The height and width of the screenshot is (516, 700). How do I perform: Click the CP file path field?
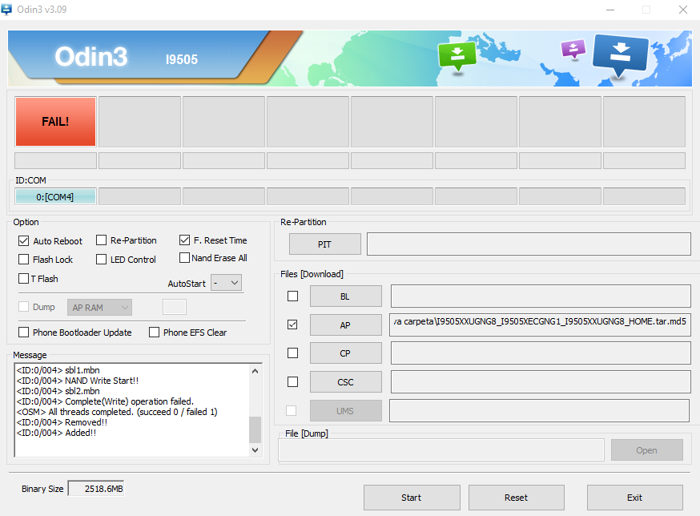[x=541, y=353]
